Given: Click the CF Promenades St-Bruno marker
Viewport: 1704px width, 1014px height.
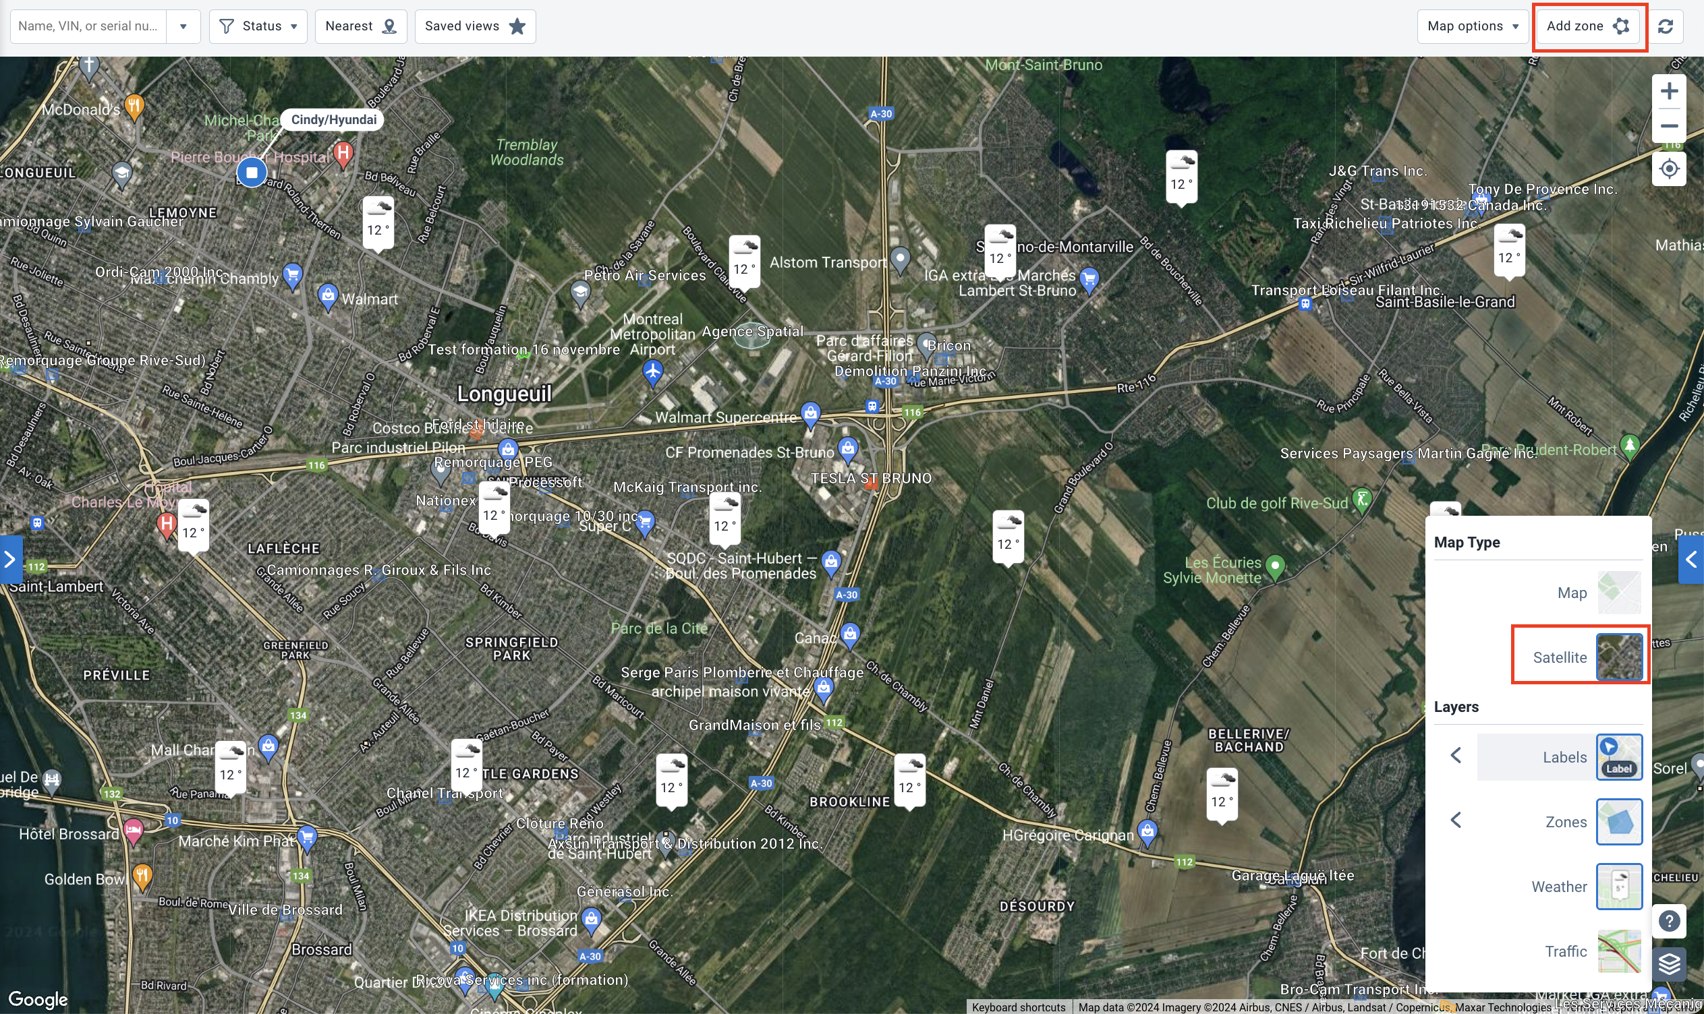Looking at the screenshot, I should coord(847,450).
